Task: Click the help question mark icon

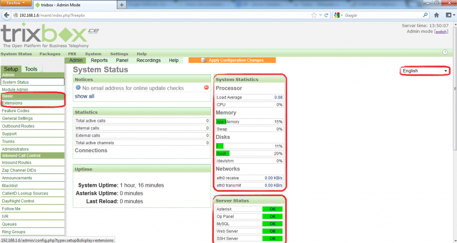Action: click(x=445, y=52)
